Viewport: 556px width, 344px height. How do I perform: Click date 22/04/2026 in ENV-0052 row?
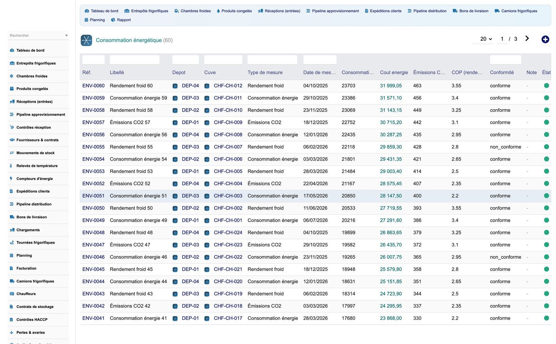(x=316, y=183)
